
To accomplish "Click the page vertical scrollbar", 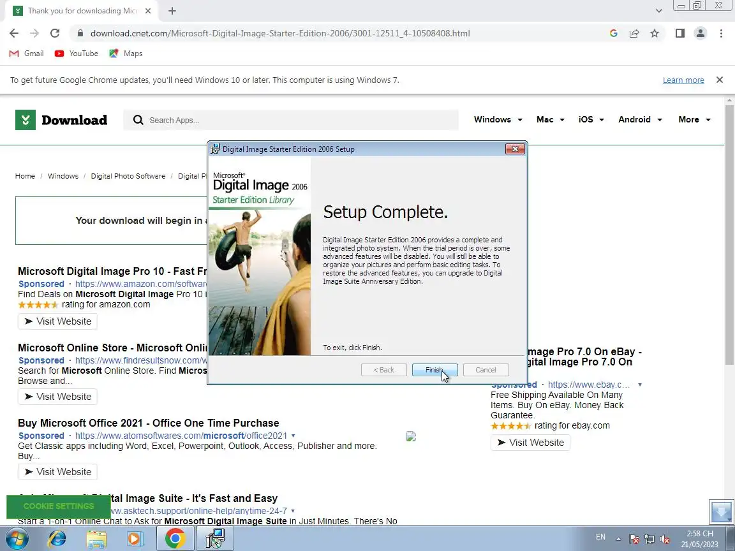I will point(729,234).
